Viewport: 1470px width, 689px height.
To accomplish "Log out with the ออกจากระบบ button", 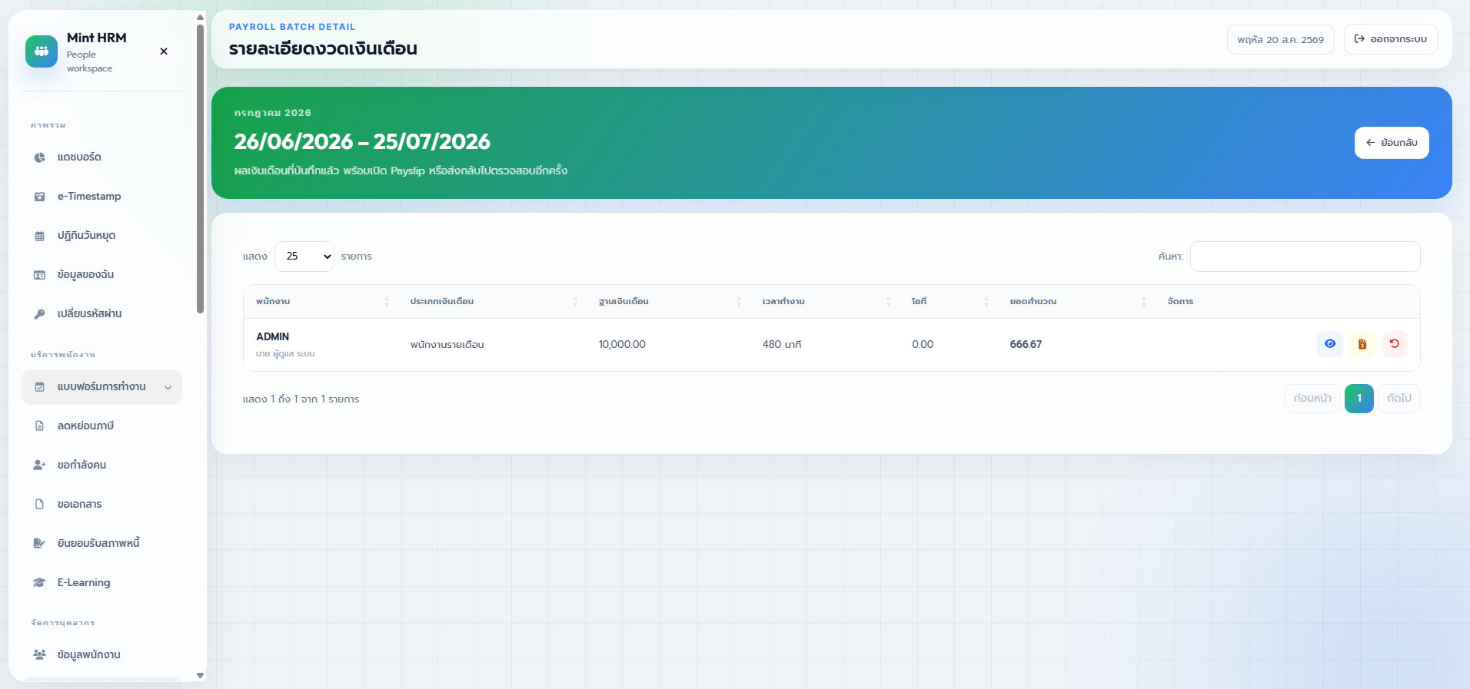I will [1390, 39].
